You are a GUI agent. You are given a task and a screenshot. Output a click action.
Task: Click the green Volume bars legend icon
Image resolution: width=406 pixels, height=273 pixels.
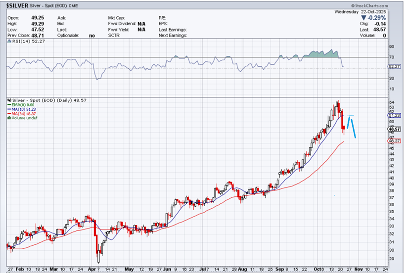(x=8, y=118)
